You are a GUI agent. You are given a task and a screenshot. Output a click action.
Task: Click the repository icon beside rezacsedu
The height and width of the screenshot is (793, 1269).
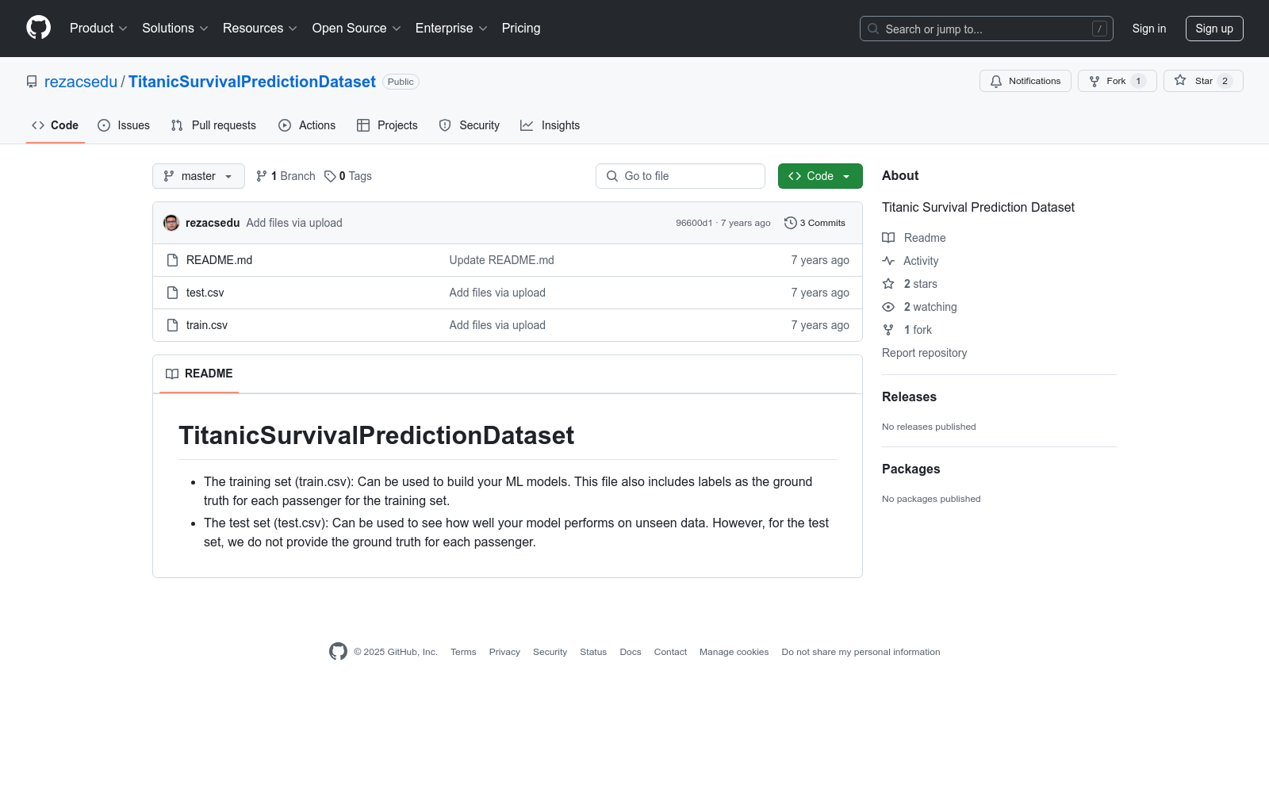(x=32, y=82)
